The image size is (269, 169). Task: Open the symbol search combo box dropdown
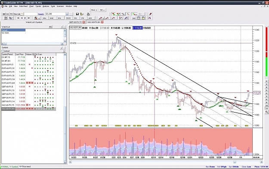67,14
